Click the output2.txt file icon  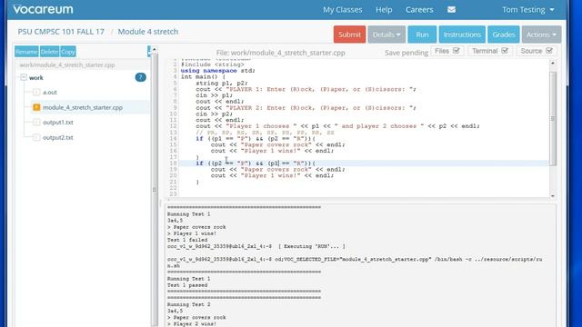tap(36, 137)
